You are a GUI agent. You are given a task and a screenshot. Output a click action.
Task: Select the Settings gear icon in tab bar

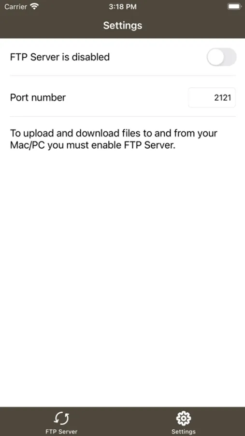pyautogui.click(x=184, y=419)
